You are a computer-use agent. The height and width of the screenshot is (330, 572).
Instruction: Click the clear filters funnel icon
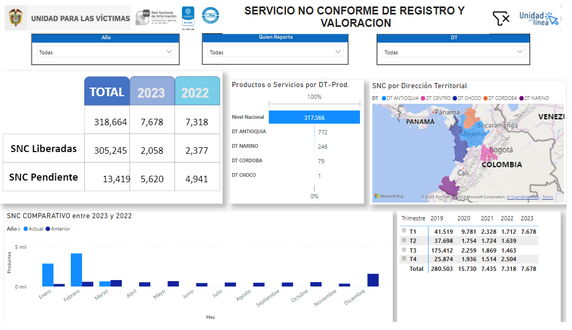point(501,19)
